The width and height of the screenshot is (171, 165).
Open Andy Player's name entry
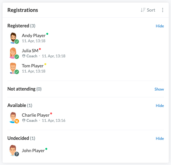33,35
